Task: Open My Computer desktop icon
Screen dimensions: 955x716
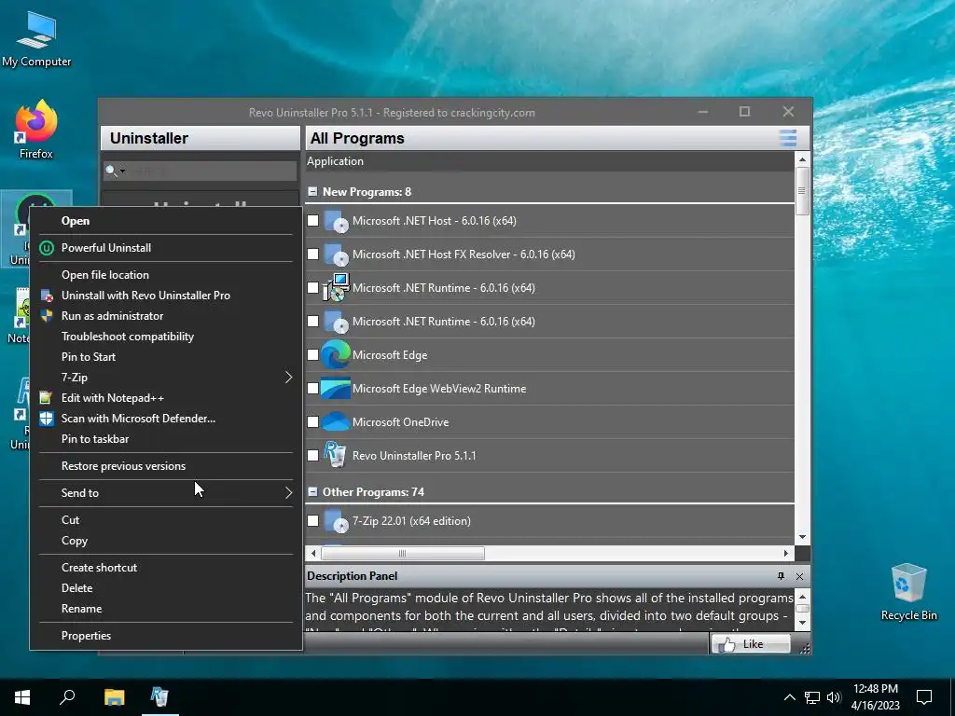Action: [36, 38]
